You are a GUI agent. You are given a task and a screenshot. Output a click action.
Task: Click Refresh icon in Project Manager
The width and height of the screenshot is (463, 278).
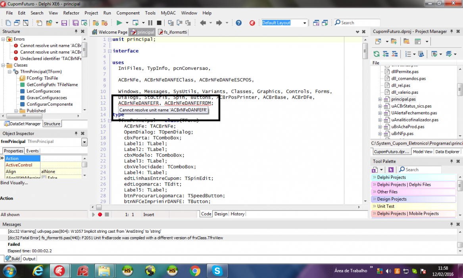pos(377,54)
